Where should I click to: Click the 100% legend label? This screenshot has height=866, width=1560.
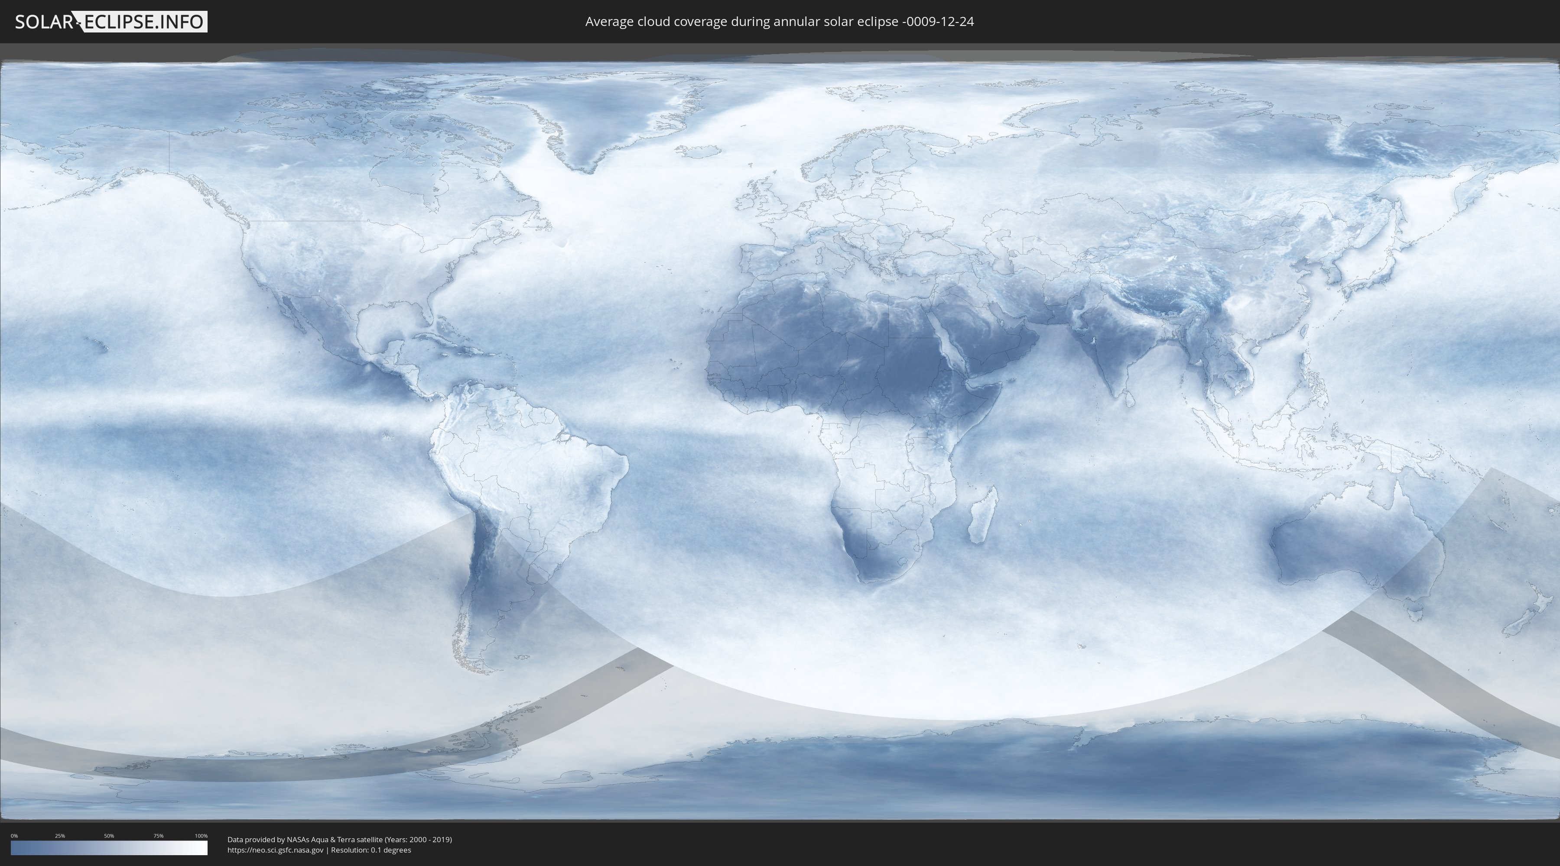(x=201, y=836)
